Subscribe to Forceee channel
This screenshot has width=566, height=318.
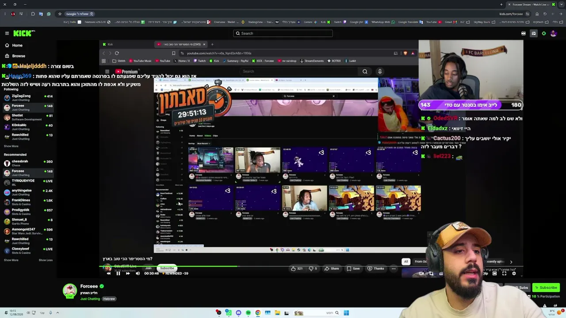546,288
